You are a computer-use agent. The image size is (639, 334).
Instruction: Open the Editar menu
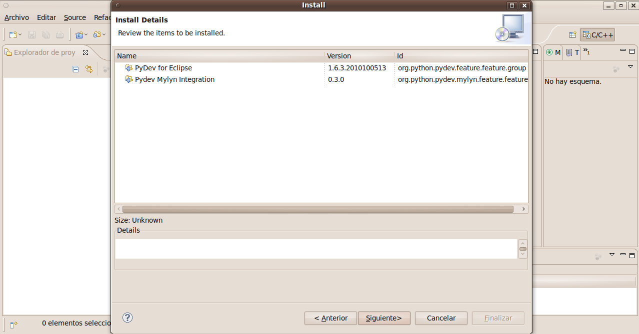tap(46, 17)
